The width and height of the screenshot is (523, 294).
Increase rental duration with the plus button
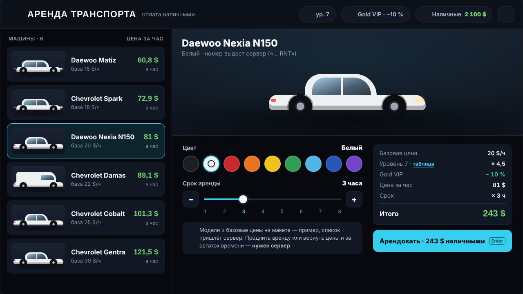354,199
